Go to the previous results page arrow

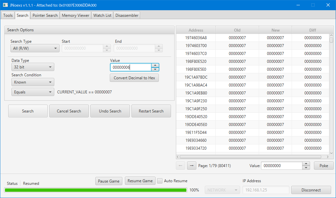[180, 166]
